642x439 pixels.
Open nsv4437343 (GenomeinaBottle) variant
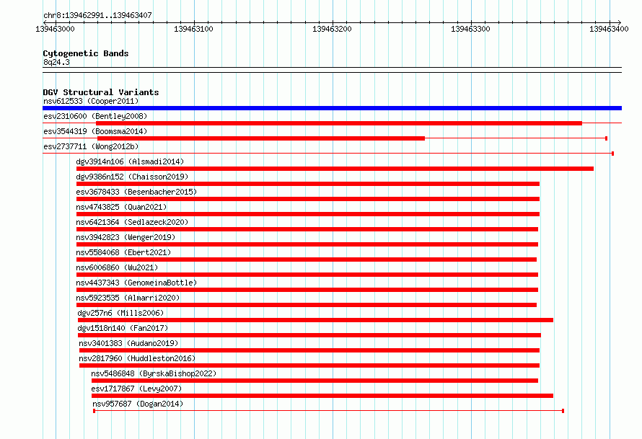(136, 283)
